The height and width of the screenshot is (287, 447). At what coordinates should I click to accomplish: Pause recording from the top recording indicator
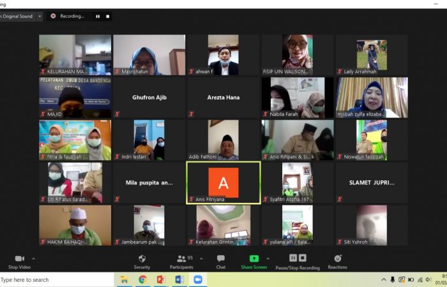coord(98,16)
